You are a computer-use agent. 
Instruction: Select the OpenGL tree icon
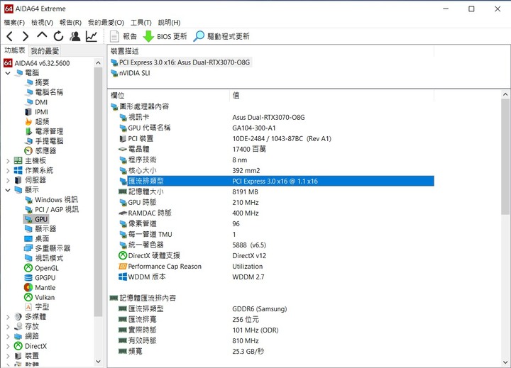click(28, 268)
